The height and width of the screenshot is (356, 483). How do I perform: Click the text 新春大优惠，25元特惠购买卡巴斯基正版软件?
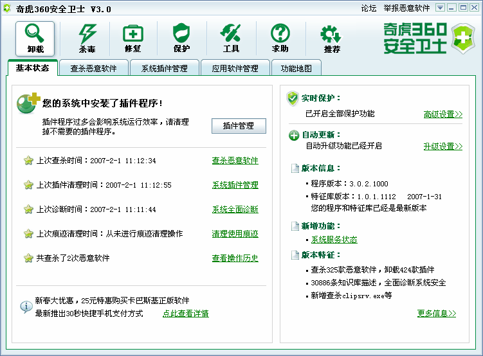pyautogui.click(x=112, y=301)
